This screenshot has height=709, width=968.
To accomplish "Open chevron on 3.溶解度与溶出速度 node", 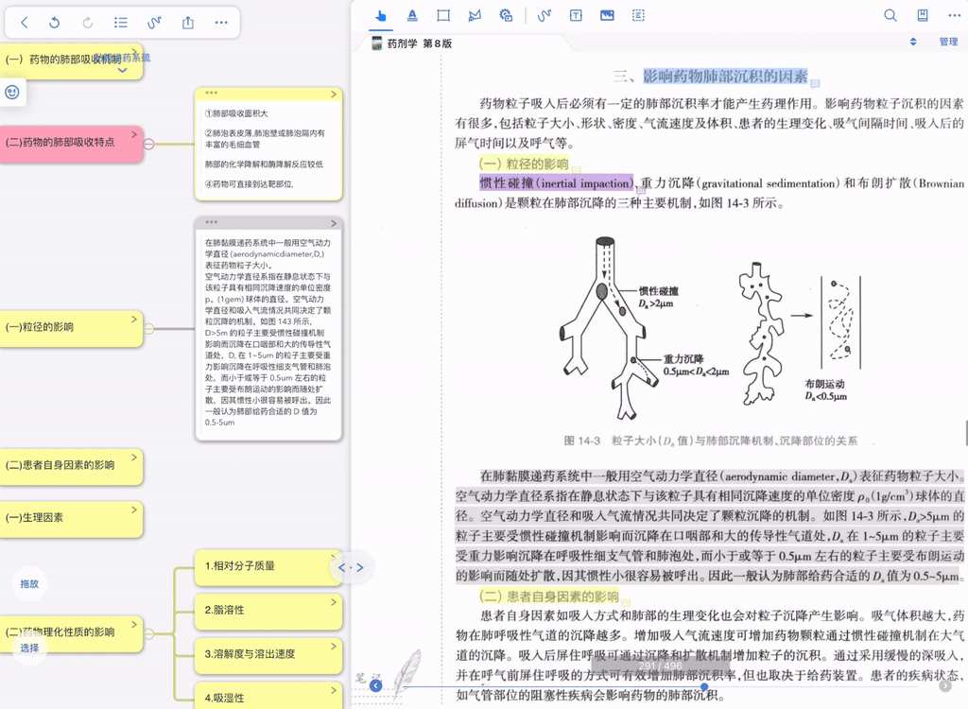I will 334,646.
